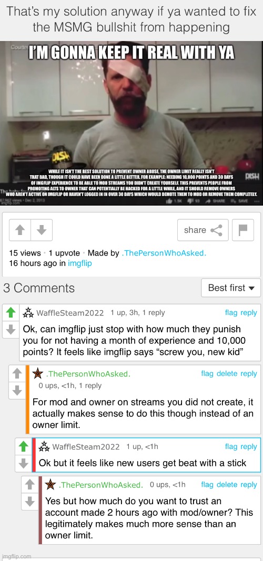Open the meme image thumbnail
Viewport: 263px width, 561px height.
pyautogui.click(x=131, y=123)
